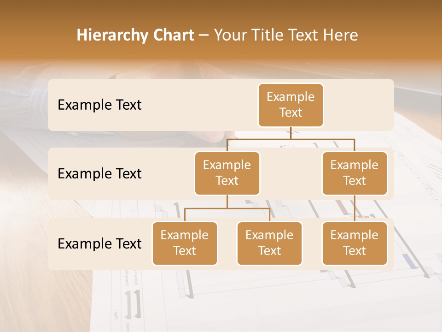Select the top-level Example Text box

291,105
